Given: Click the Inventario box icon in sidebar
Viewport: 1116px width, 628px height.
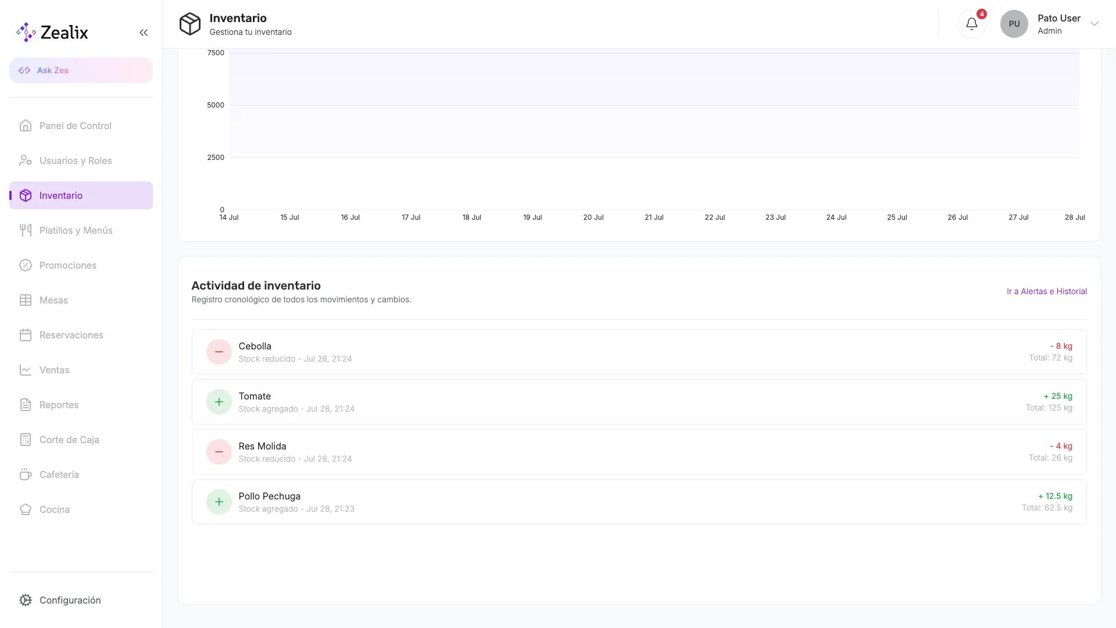Looking at the screenshot, I should (x=26, y=195).
